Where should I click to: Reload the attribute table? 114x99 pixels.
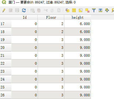pyautogui.click(x=24, y=10)
